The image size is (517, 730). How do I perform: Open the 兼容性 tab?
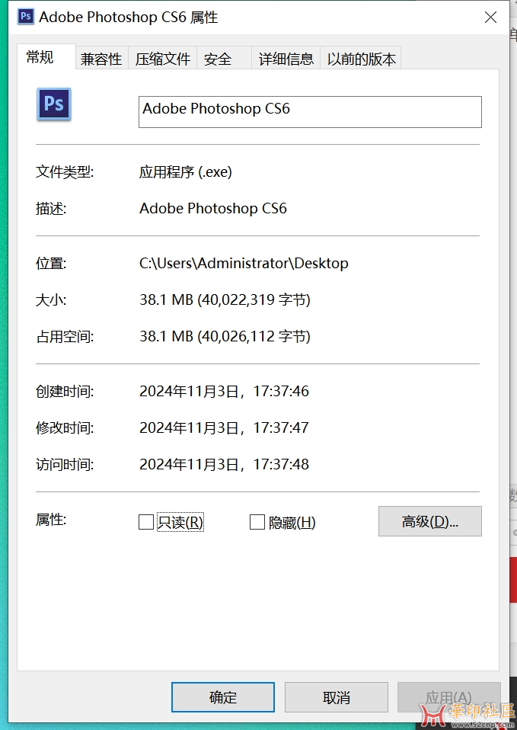point(101,59)
